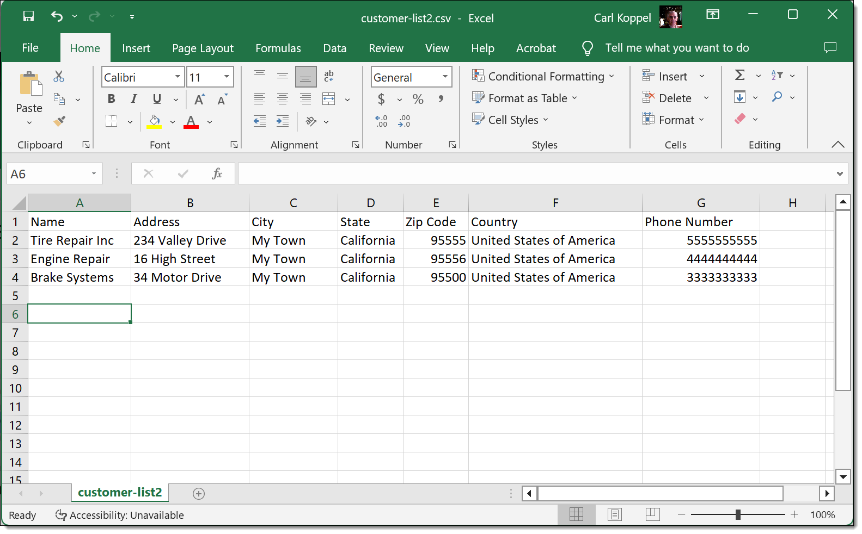The height and width of the screenshot is (534, 862).
Task: Click the Increase Indent icon
Action: [283, 121]
